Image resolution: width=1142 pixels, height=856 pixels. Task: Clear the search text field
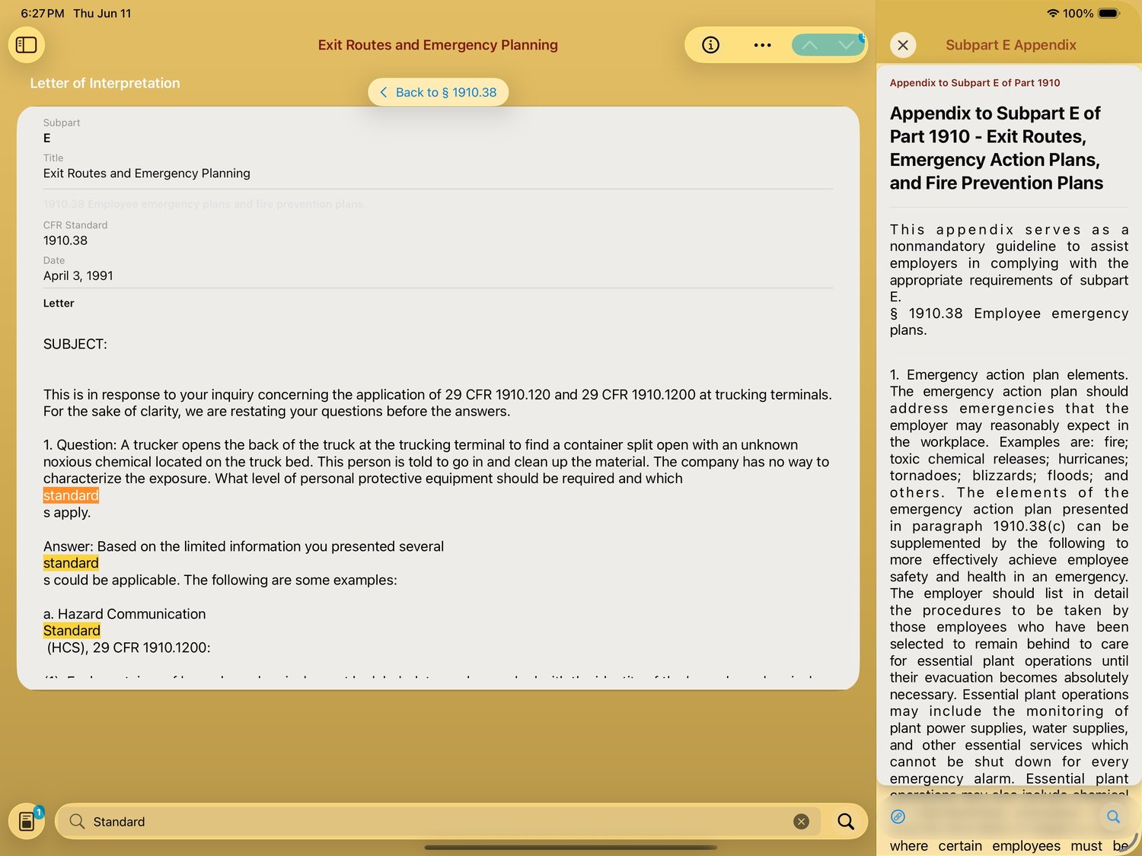pyautogui.click(x=801, y=821)
